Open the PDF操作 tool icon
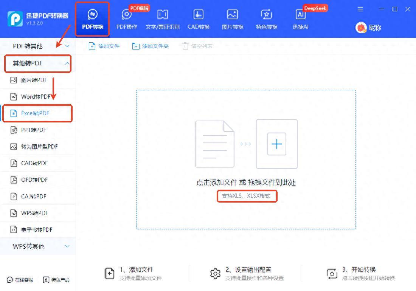The height and width of the screenshot is (291, 416). [x=126, y=15]
